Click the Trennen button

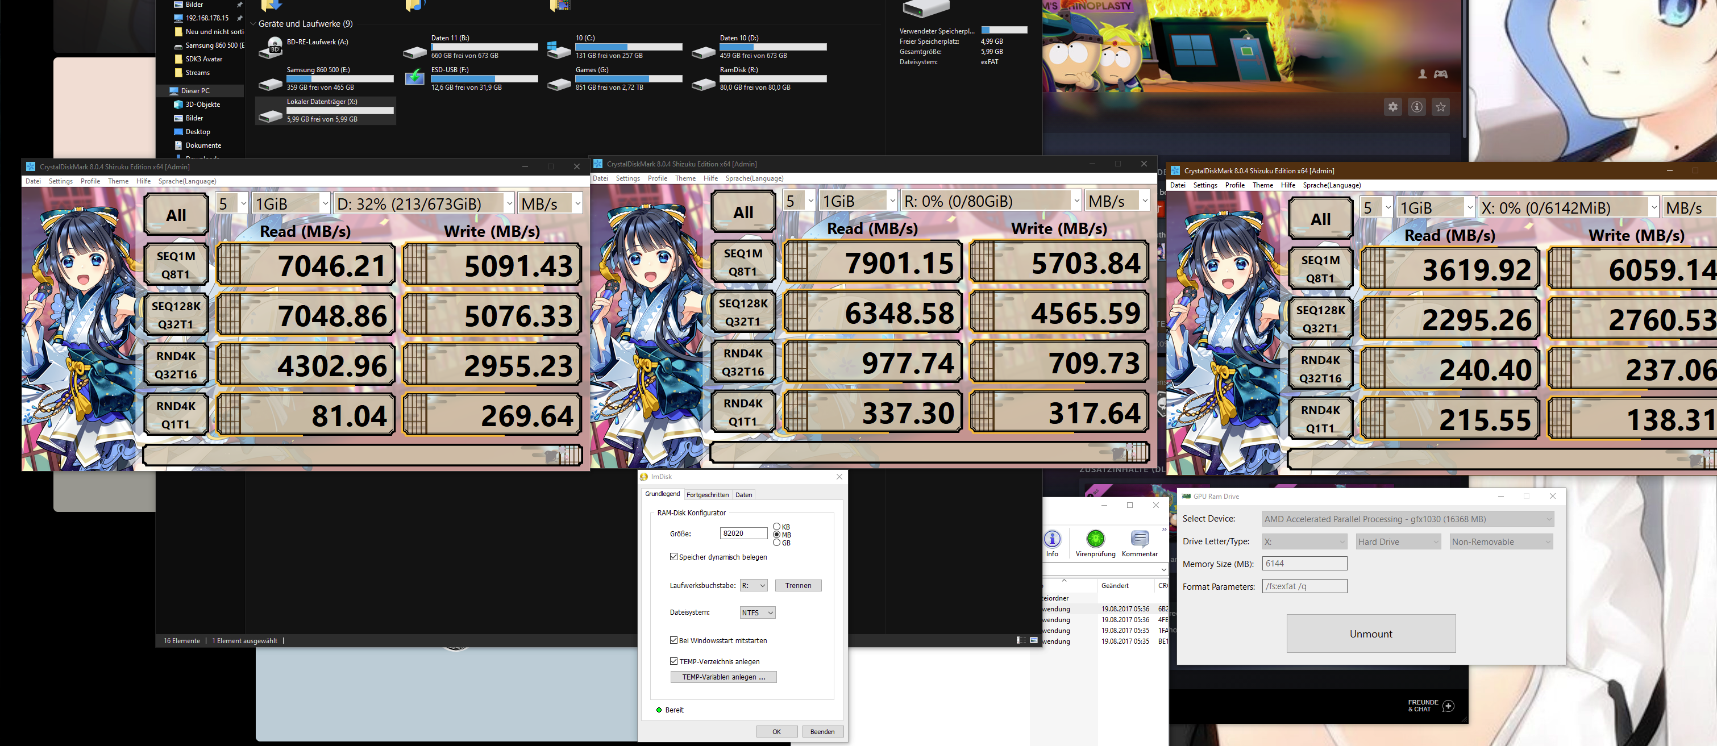tap(798, 585)
